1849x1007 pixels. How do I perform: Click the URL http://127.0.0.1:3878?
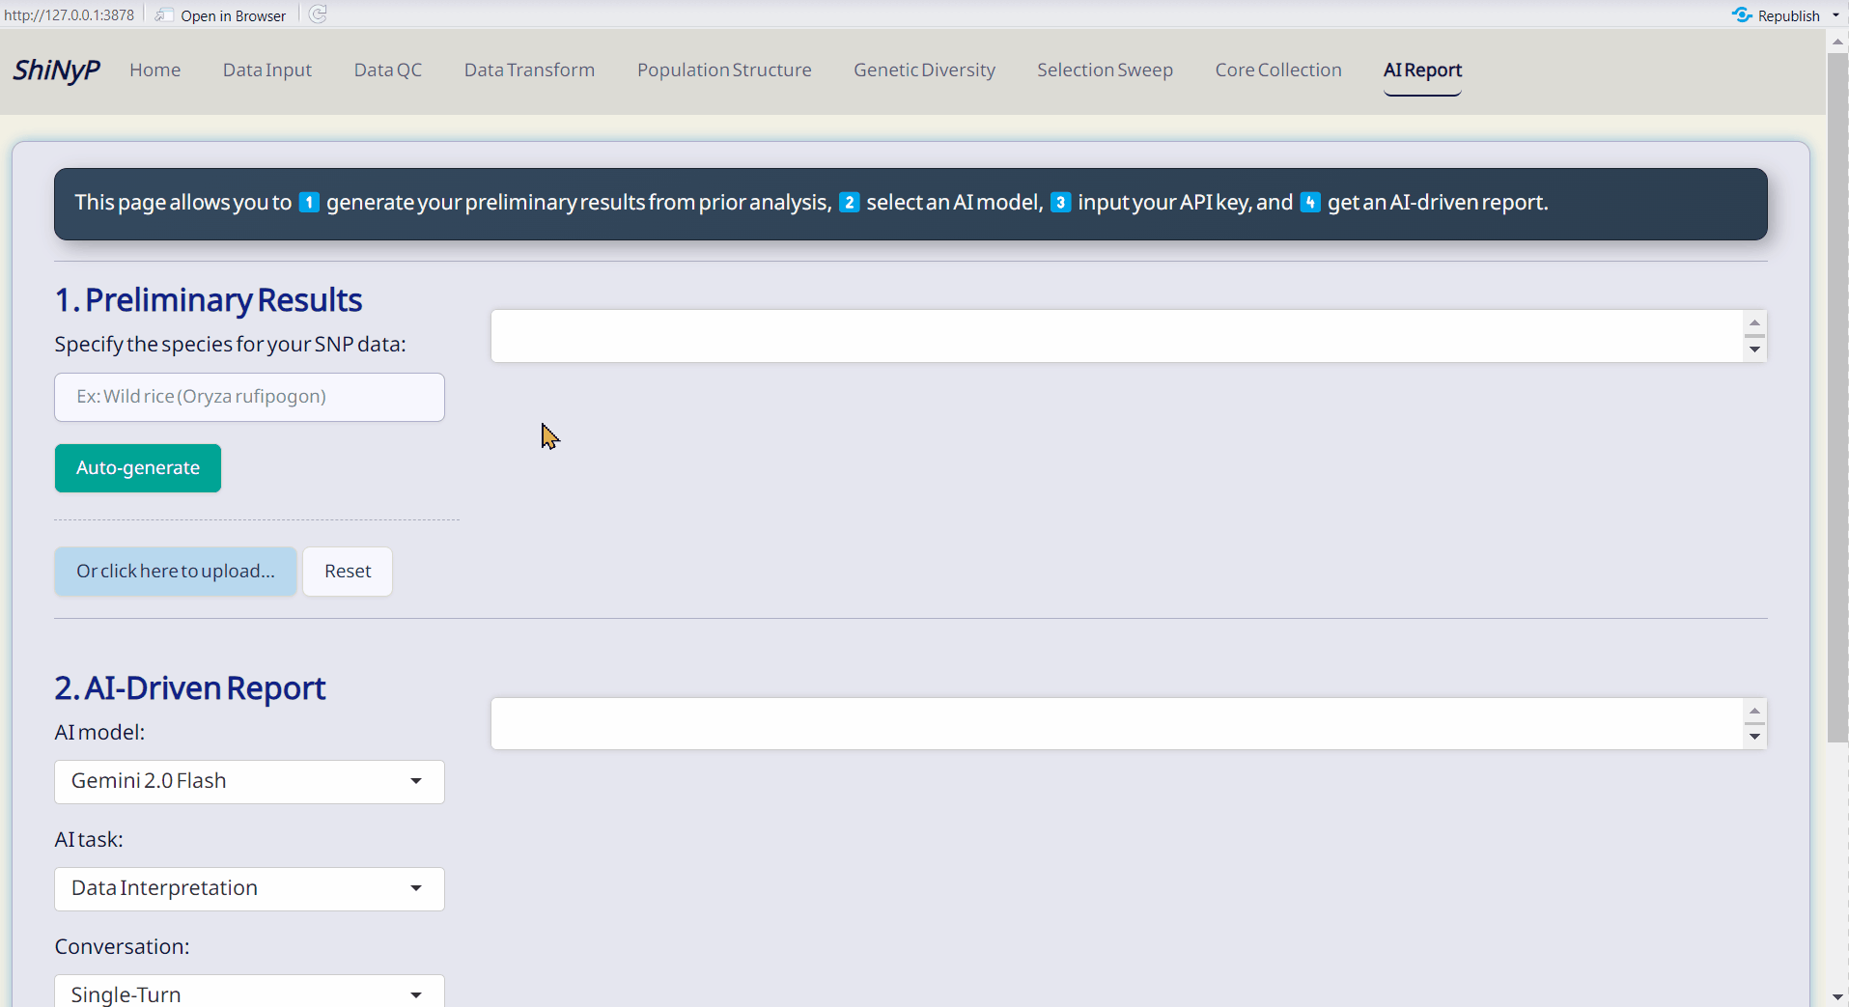(x=70, y=14)
